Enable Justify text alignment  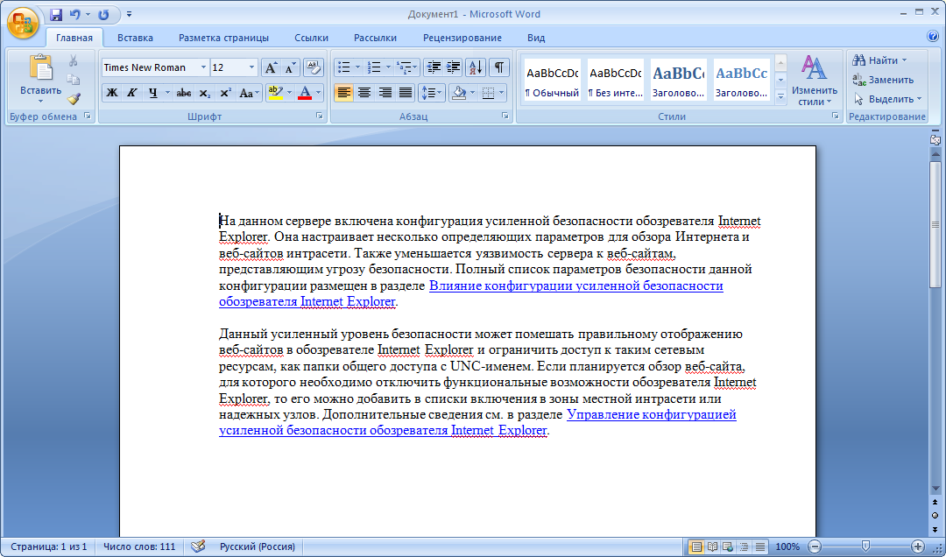406,93
